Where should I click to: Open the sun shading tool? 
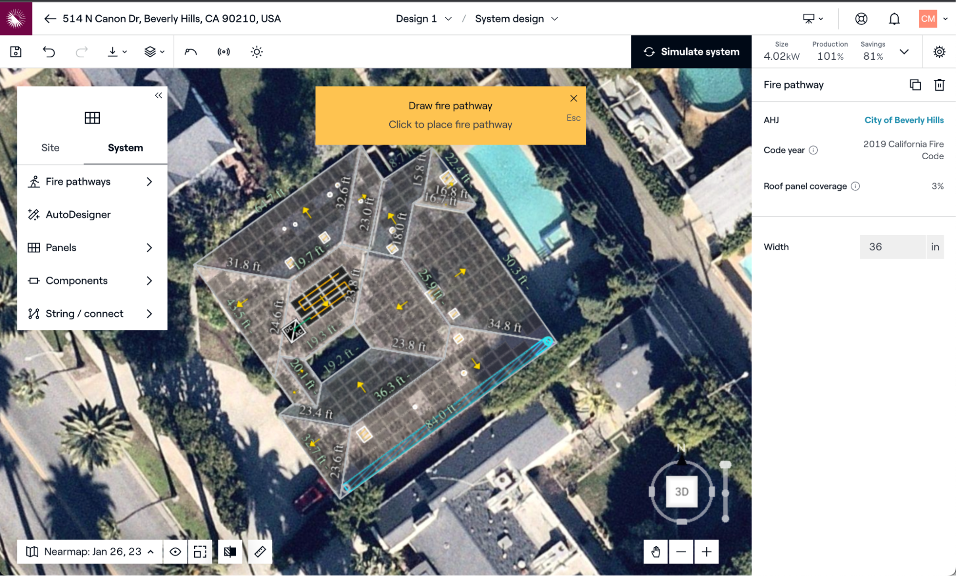click(257, 52)
